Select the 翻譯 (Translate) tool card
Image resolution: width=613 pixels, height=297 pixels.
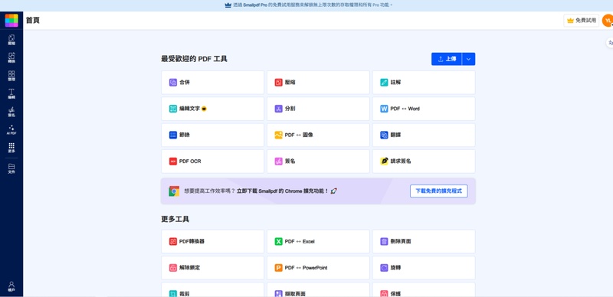coord(424,135)
